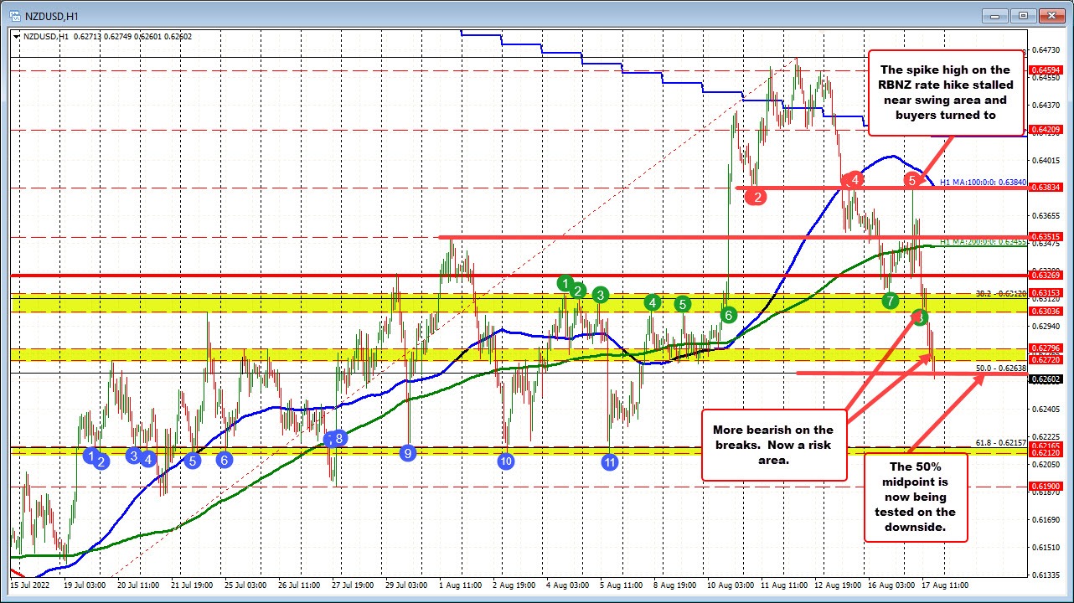Click the 38.2 - 0.63120 Fibonacci label
Image resolution: width=1074 pixels, height=603 pixels.
[x=1000, y=293]
